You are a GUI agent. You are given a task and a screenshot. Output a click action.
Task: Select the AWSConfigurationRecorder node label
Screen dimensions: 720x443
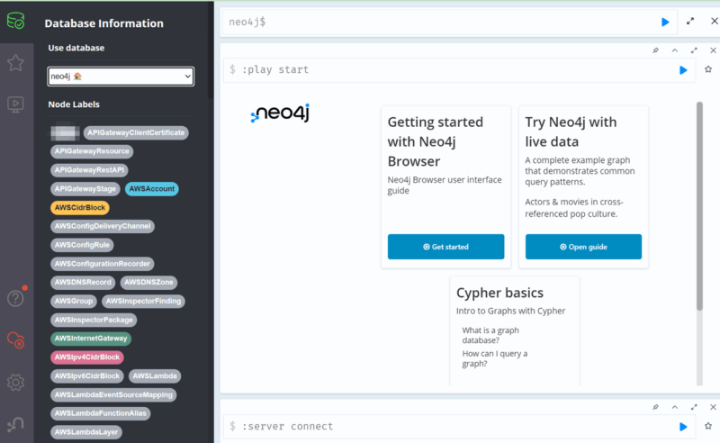103,264
